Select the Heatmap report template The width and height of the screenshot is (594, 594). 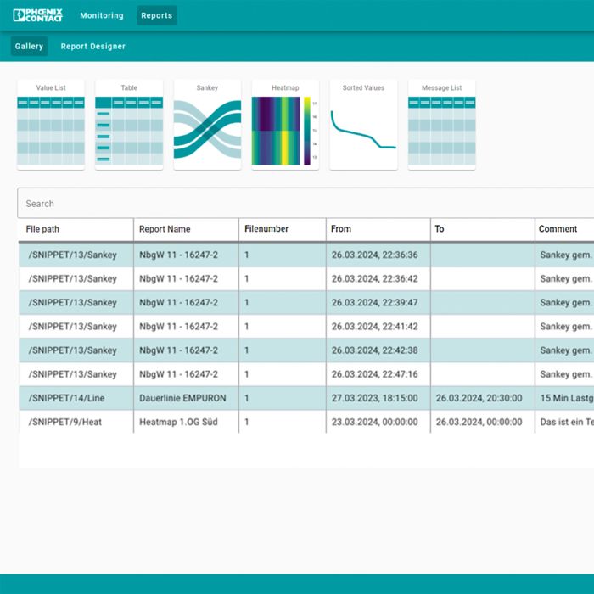[285, 125]
